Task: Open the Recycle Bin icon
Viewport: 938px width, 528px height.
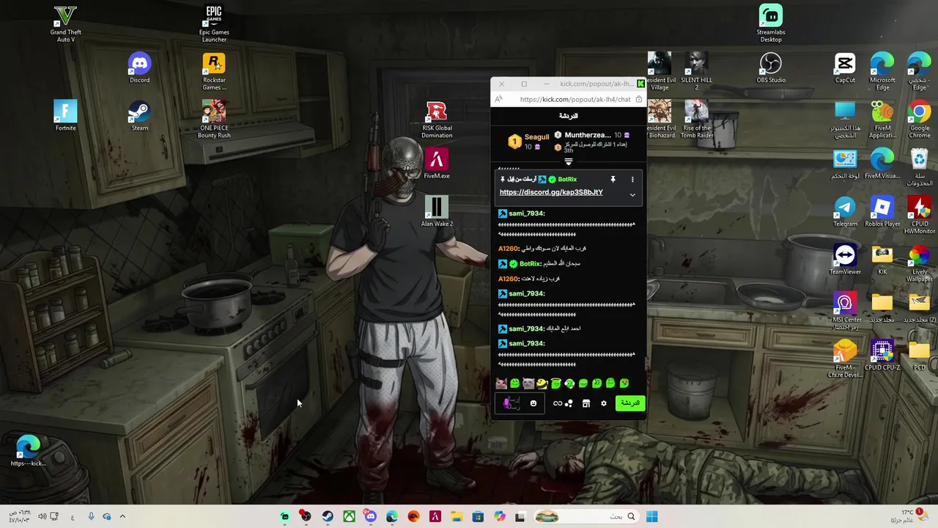Action: pyautogui.click(x=920, y=167)
